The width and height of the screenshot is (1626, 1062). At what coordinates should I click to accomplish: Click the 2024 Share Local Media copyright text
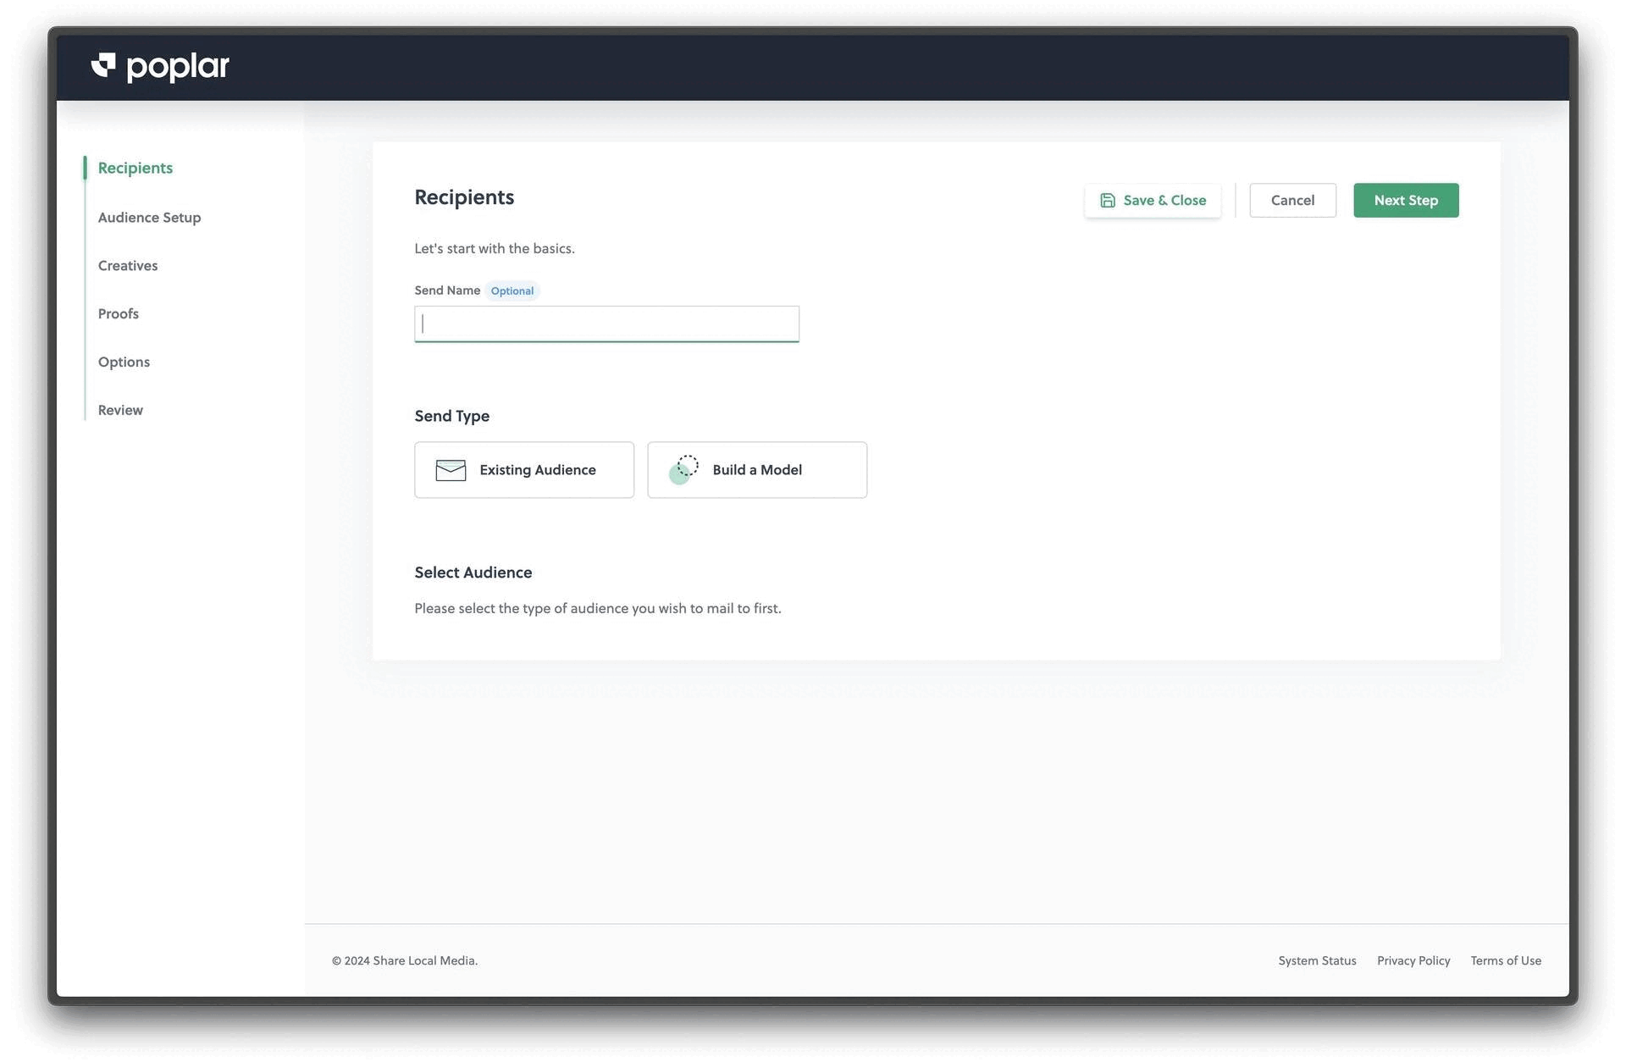(405, 961)
